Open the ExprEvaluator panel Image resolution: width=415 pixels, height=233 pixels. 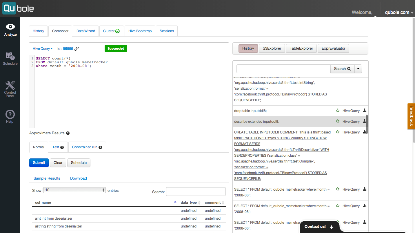coord(333,48)
